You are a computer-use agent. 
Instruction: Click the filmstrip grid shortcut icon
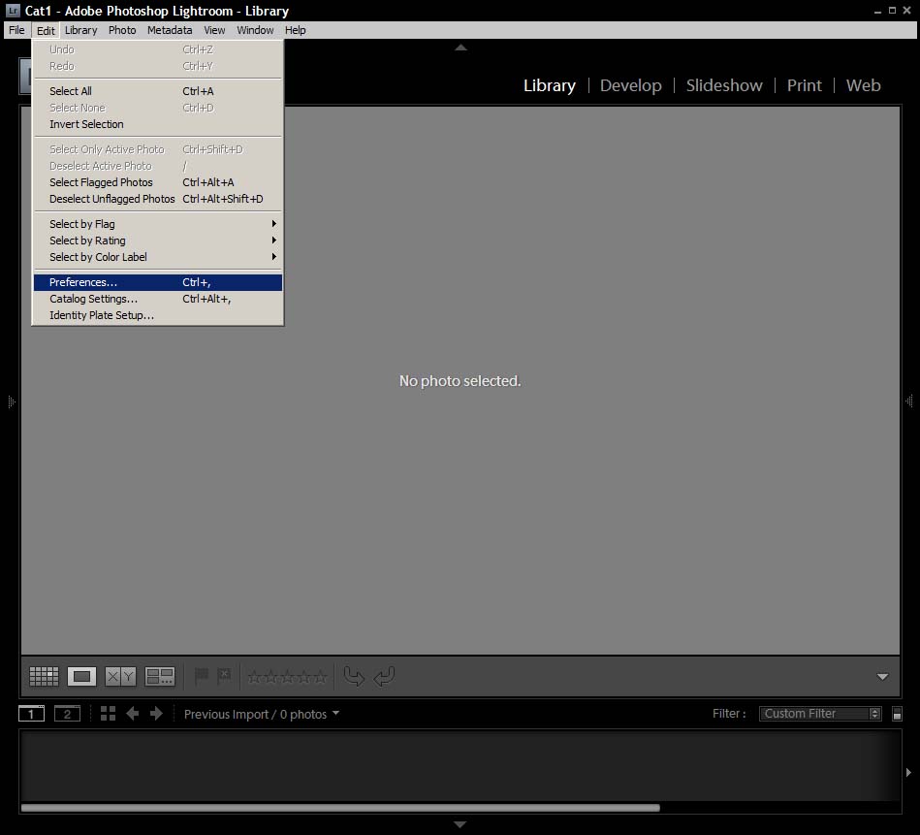108,714
